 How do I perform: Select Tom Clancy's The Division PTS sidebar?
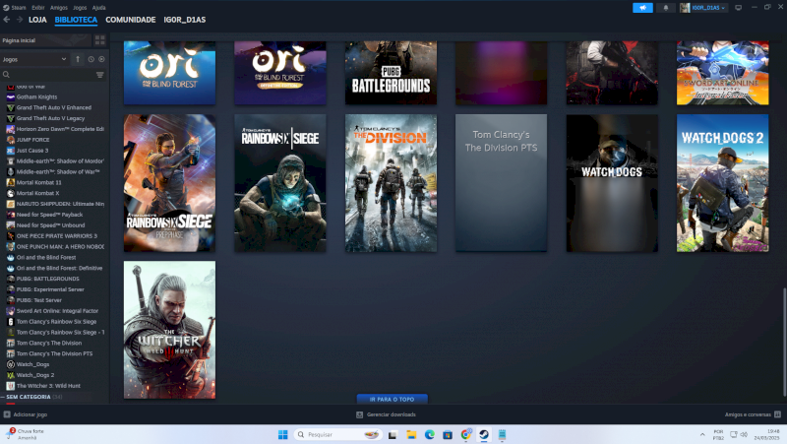[x=55, y=353]
